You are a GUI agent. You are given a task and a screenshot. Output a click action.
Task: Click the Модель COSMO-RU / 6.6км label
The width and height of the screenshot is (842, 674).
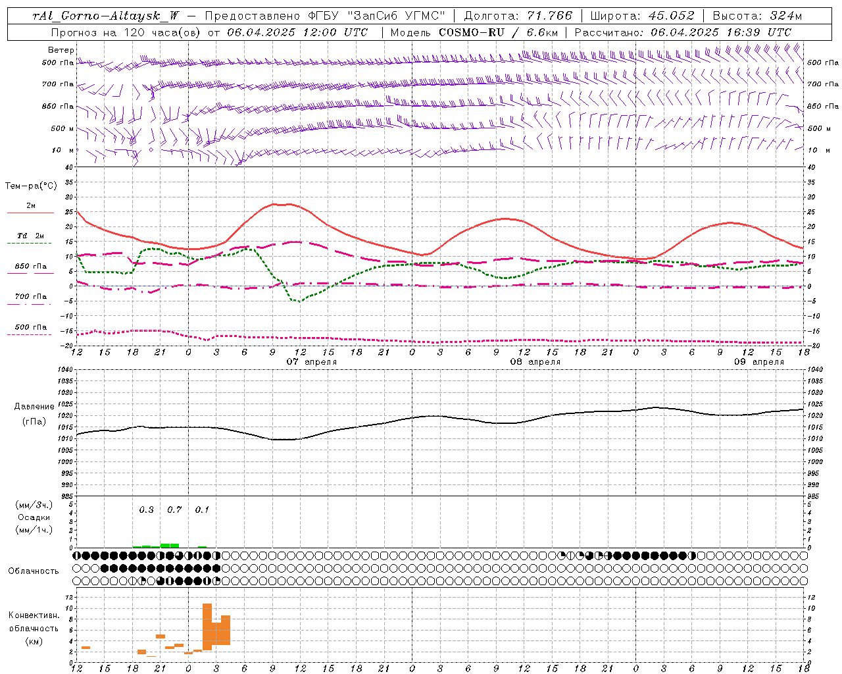click(x=474, y=32)
